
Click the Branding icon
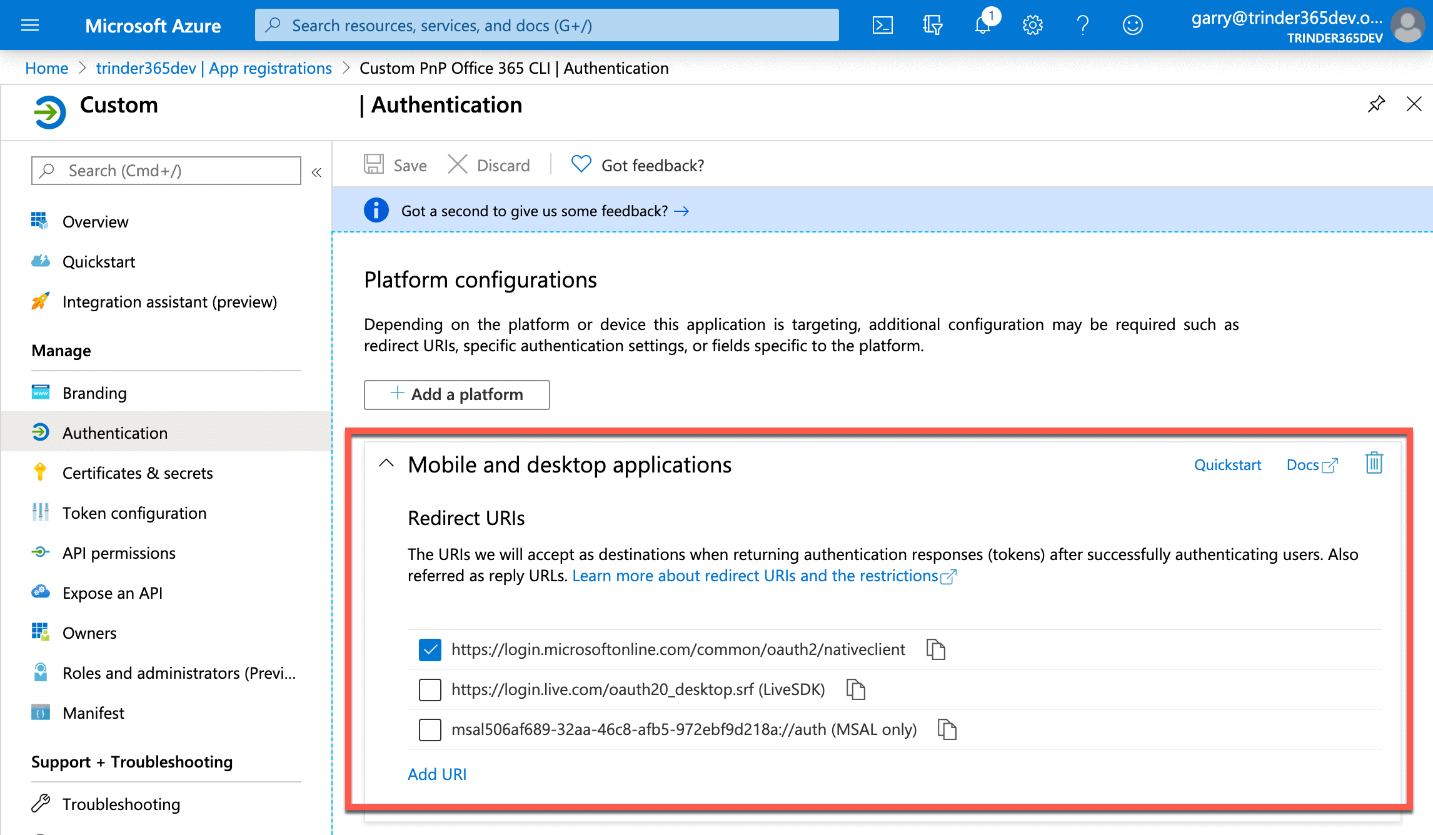pyautogui.click(x=40, y=392)
